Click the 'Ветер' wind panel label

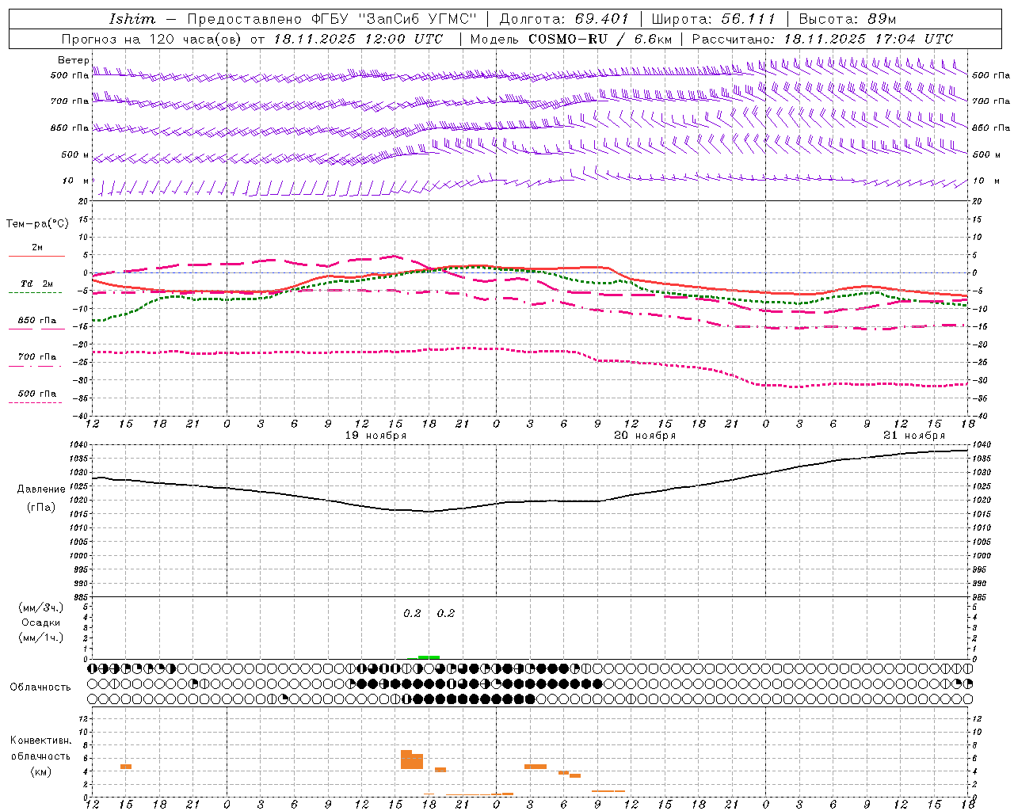click(x=73, y=60)
